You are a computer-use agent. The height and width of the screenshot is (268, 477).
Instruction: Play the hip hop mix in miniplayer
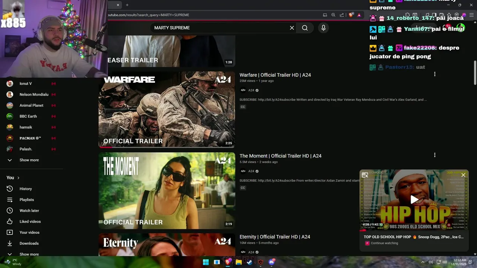(x=414, y=200)
